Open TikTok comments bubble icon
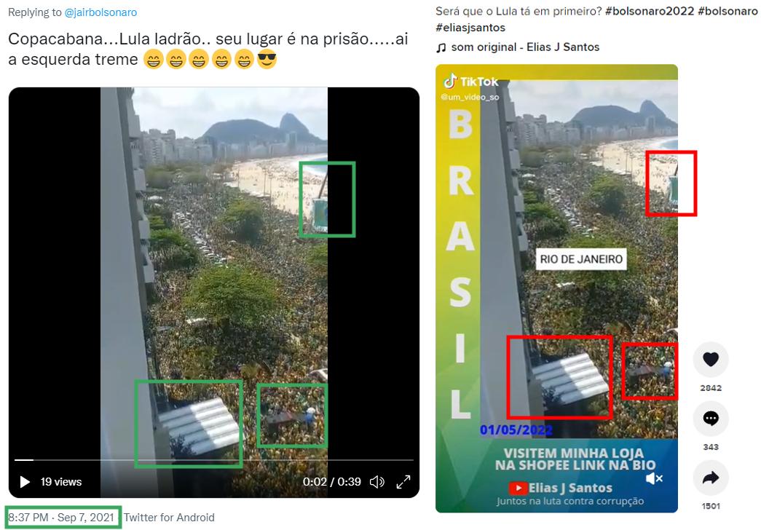Viewport: 761px width, 530px height. pos(711,419)
